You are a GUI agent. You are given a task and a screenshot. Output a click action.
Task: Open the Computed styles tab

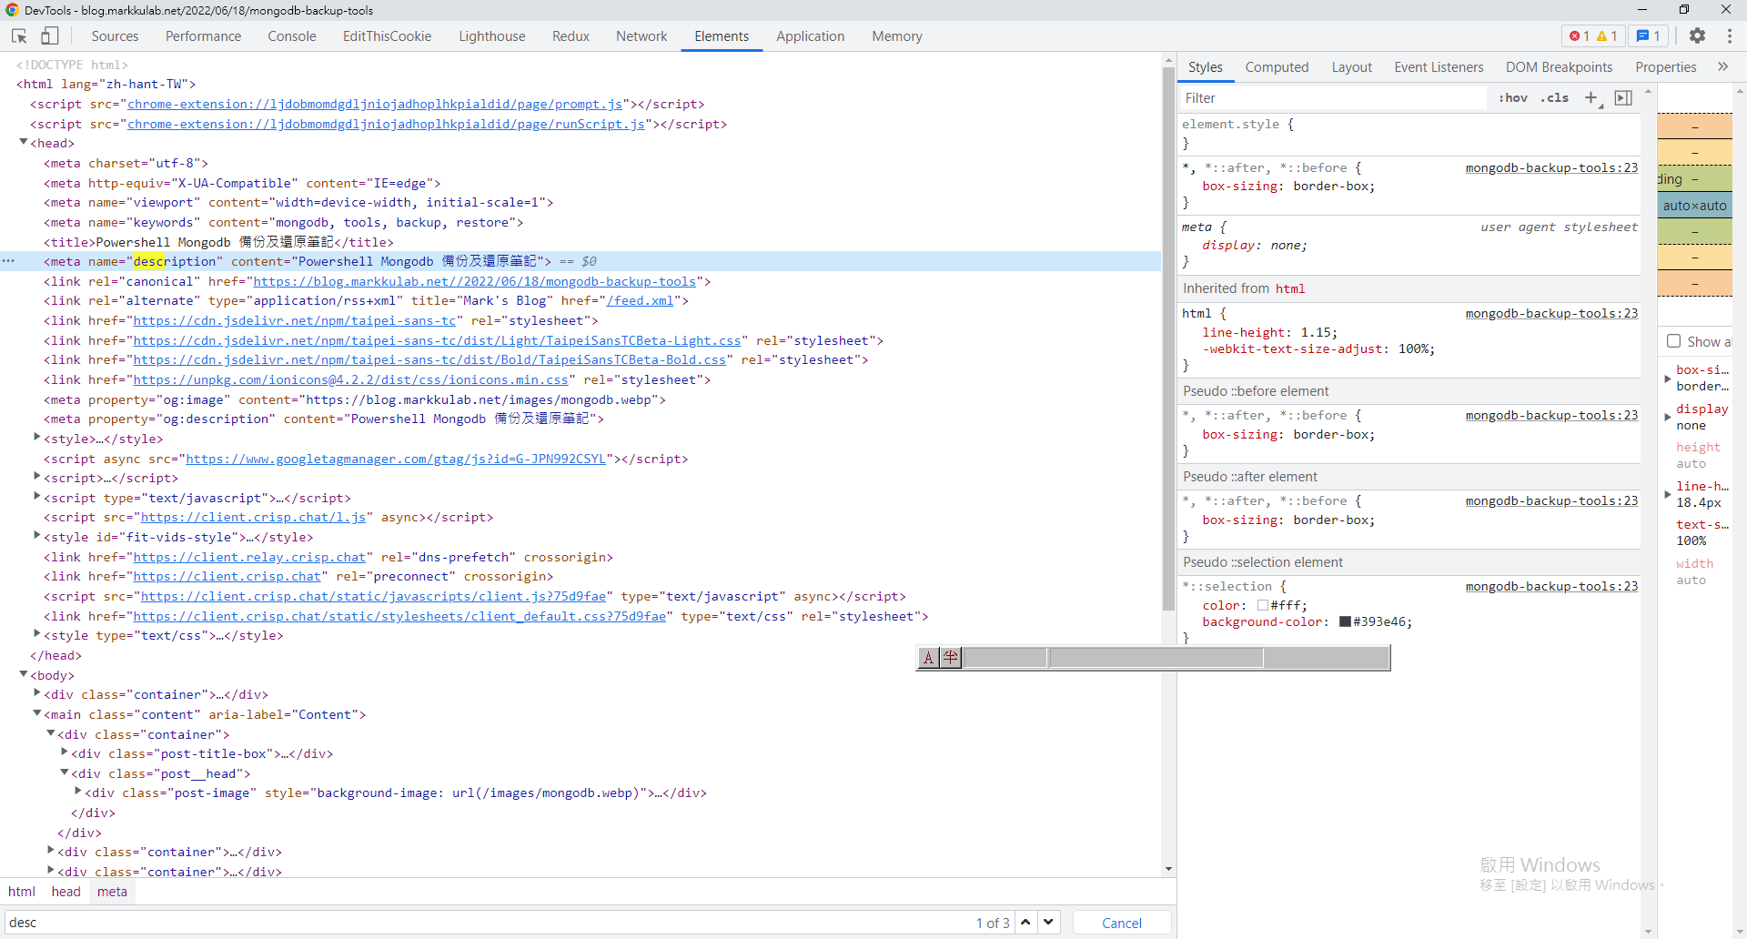coord(1276,67)
